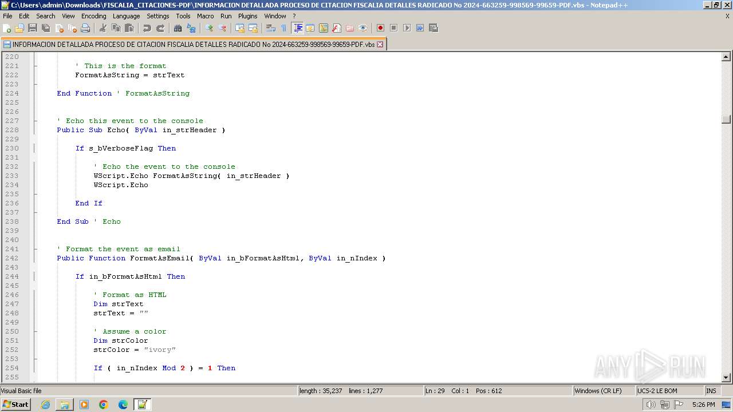Open the Tools menu

[183, 16]
